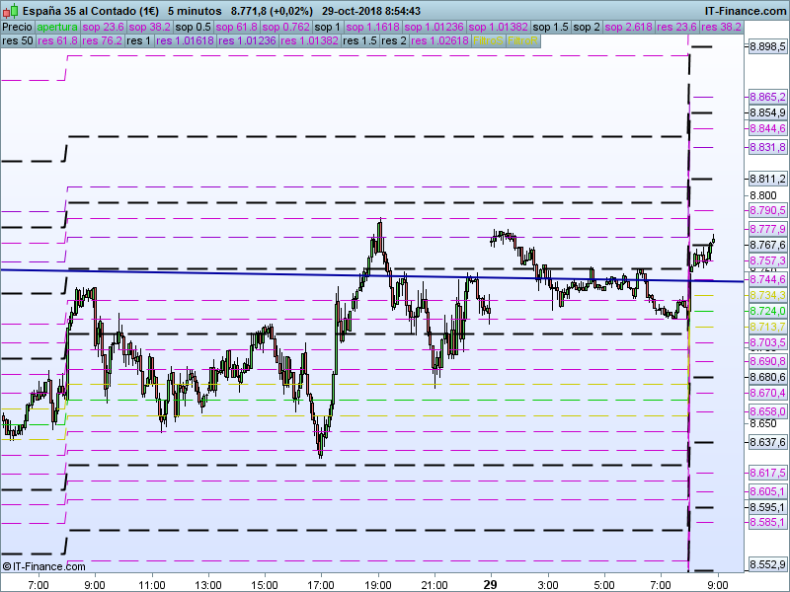Click the bold 29 date marker
This screenshot has height=592, width=790.
490,585
